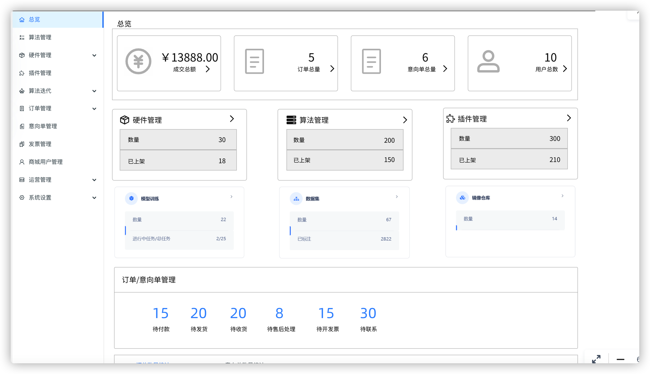Viewport: 650px width, 374px height.
Task: Click the fullscreen expand arrows icon
Action: point(596,359)
